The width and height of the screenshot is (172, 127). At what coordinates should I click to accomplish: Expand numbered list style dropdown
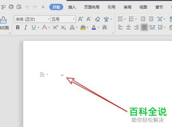point(136,19)
